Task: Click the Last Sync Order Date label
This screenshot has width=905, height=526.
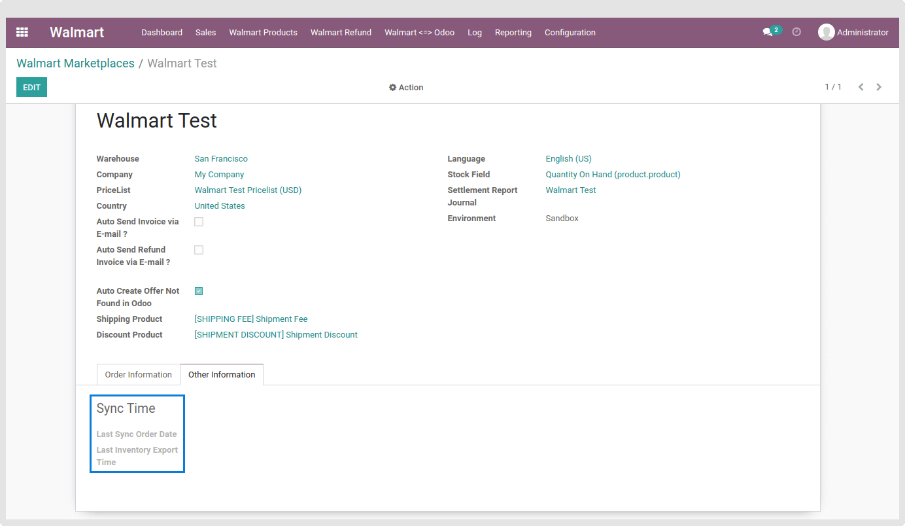Action: pyautogui.click(x=137, y=434)
